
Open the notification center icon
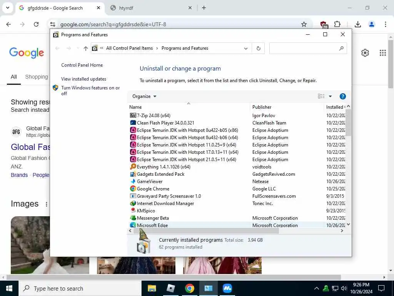tap(381, 288)
